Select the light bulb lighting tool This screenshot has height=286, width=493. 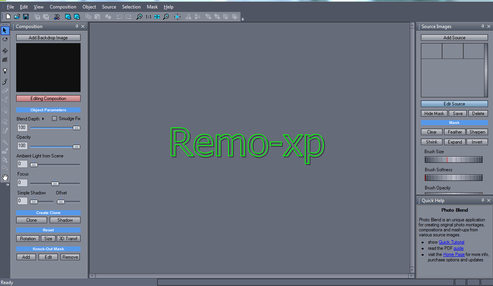click(5, 70)
